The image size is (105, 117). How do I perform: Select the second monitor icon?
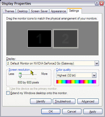[x=65, y=38]
